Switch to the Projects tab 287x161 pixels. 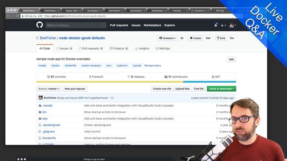pos(119,48)
